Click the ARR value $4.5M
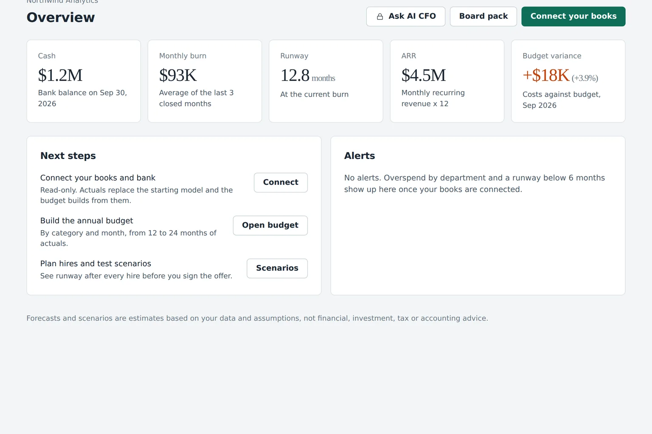This screenshot has width=652, height=434. [x=424, y=75]
